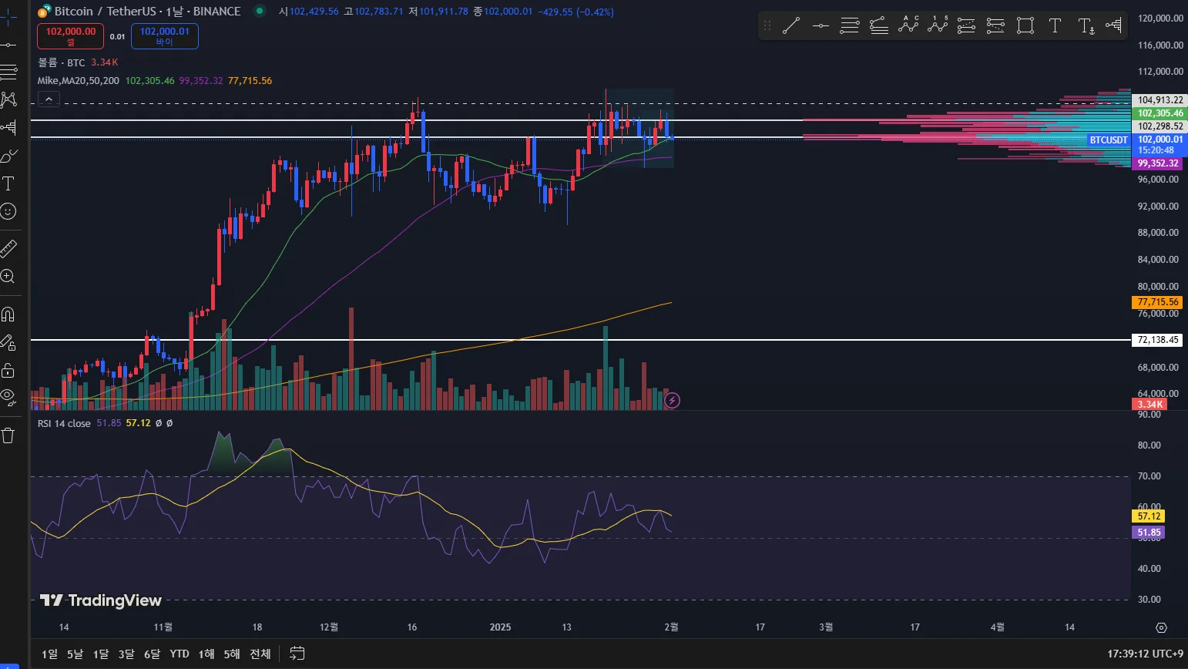Open the go-to-date calendar button

tap(297, 654)
